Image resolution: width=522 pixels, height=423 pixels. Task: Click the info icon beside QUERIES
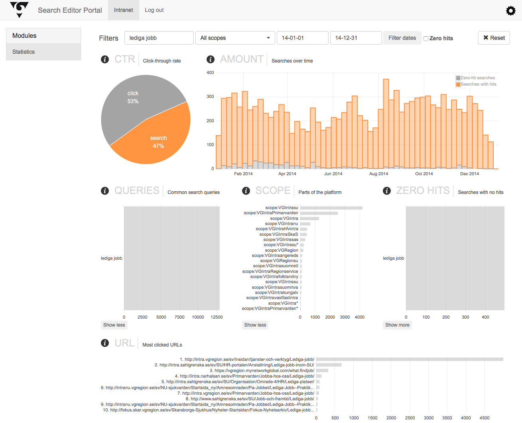coord(105,191)
